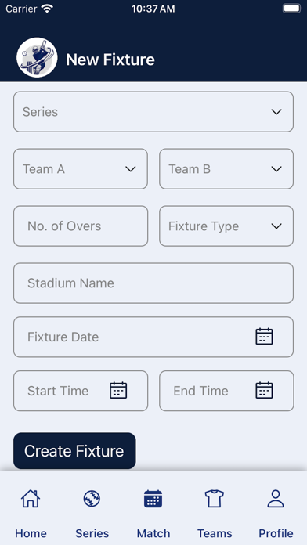Open the Team B dropdown
This screenshot has height=545, width=307.
click(x=226, y=169)
